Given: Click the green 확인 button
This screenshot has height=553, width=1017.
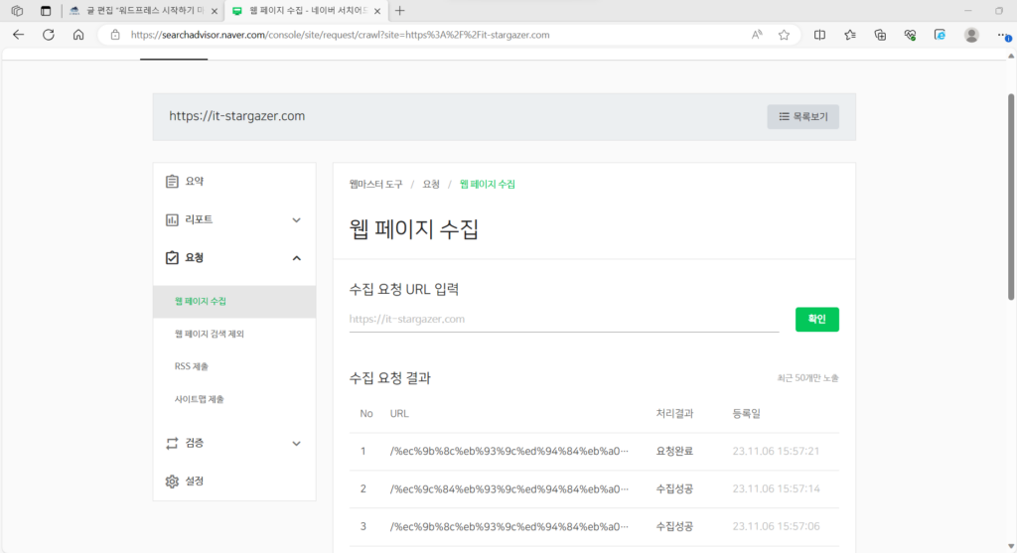Looking at the screenshot, I should click(x=816, y=319).
